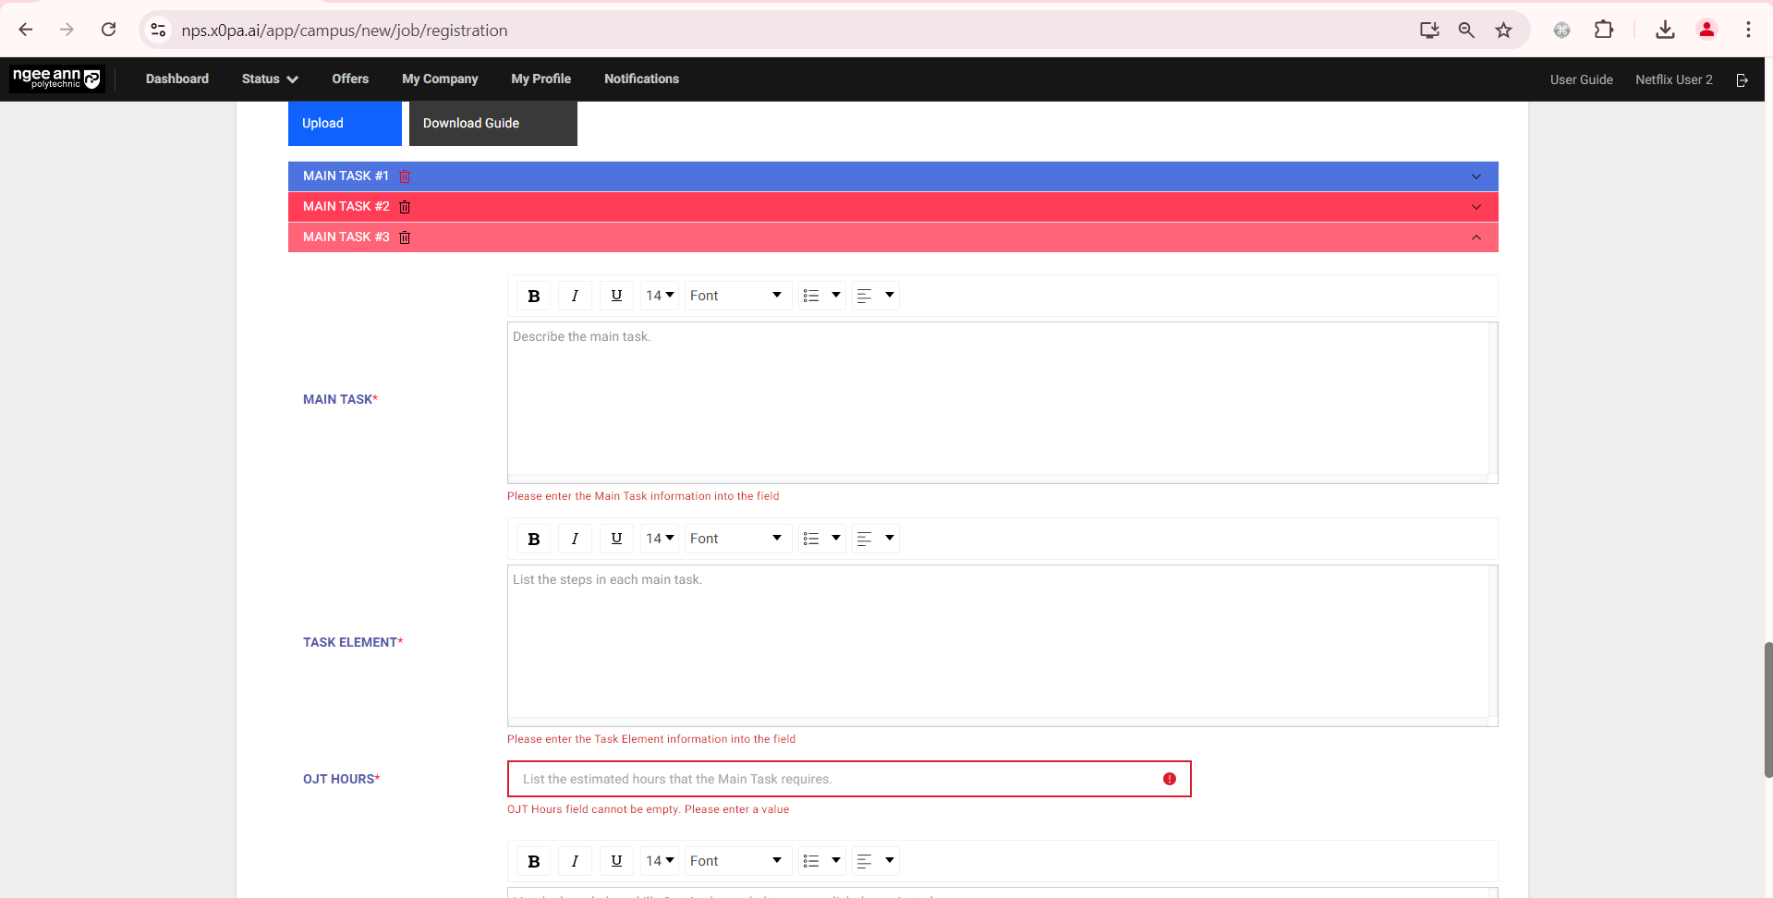Collapse the Main Task #3 section
Screen dimensions: 1773x898
tap(1475, 237)
